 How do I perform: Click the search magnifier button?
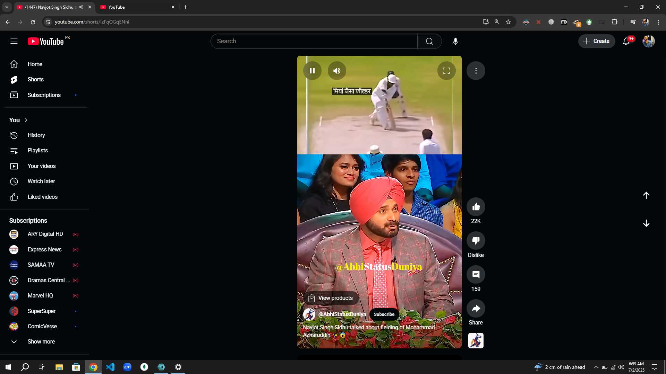point(429,41)
